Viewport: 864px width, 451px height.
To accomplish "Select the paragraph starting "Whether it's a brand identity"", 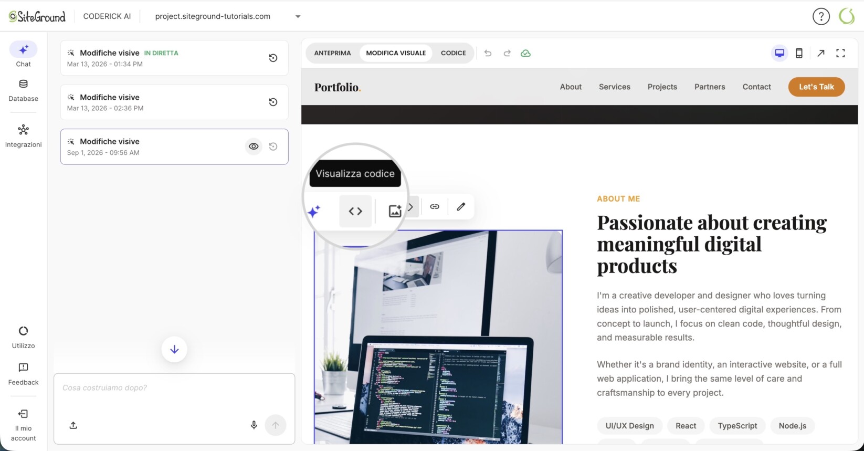I will click(x=719, y=379).
